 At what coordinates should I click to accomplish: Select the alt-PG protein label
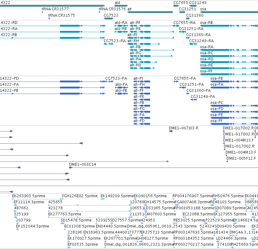(139, 109)
